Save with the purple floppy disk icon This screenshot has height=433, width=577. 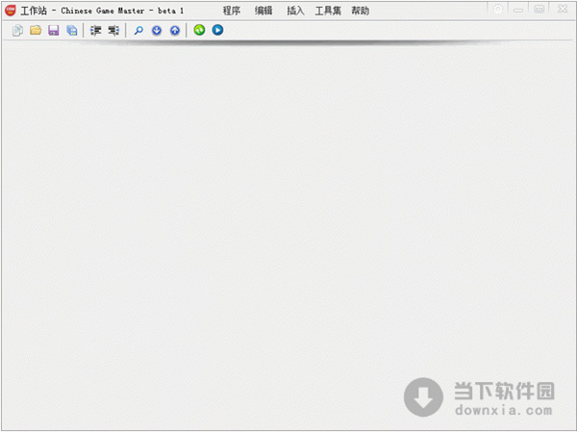point(54,30)
